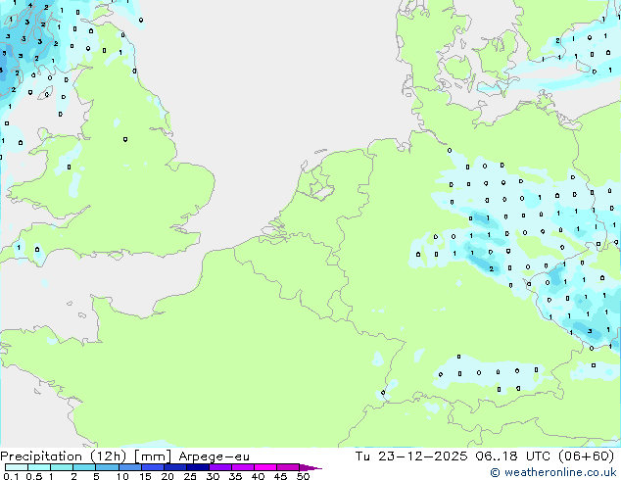The width and height of the screenshot is (621, 480).
Task: Click the '[mm]' unit label
Action: coord(153,456)
